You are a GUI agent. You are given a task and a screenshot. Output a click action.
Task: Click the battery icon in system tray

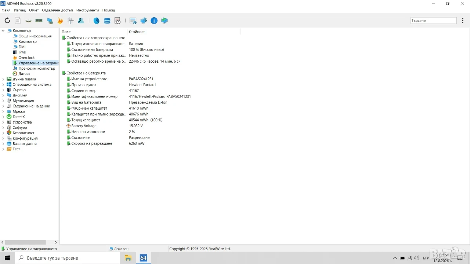point(402,258)
